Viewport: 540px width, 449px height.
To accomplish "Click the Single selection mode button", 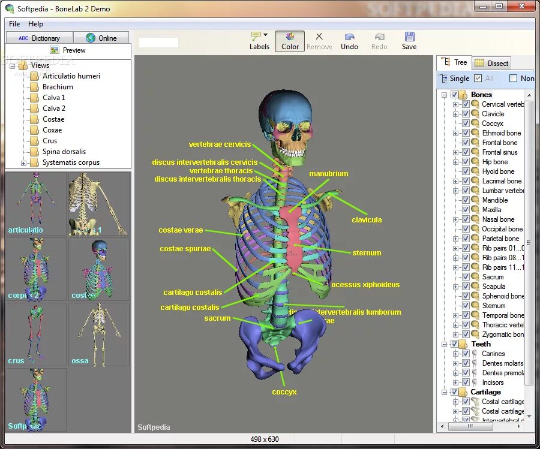I will point(455,79).
